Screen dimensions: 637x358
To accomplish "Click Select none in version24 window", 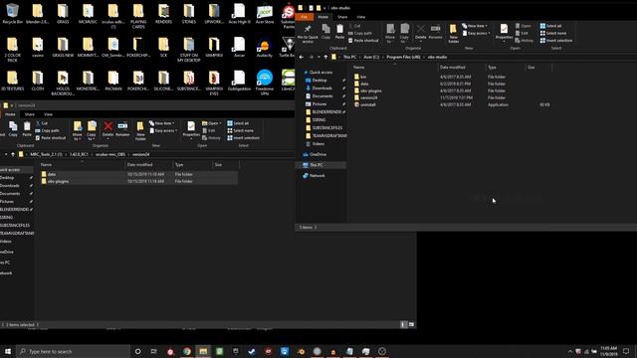I will point(240,130).
